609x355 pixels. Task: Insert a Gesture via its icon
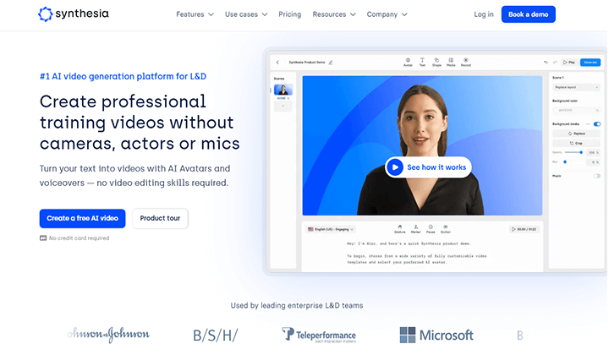coord(399,227)
